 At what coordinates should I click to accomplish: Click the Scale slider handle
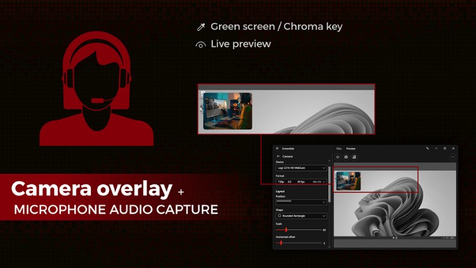(286, 229)
